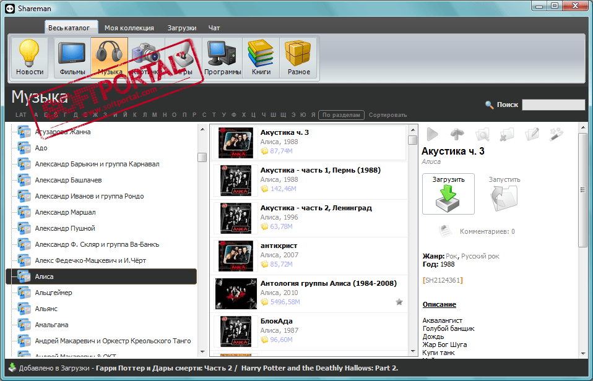Click the folder with pencil edit icon
This screenshot has height=381, width=593.
pos(532,134)
